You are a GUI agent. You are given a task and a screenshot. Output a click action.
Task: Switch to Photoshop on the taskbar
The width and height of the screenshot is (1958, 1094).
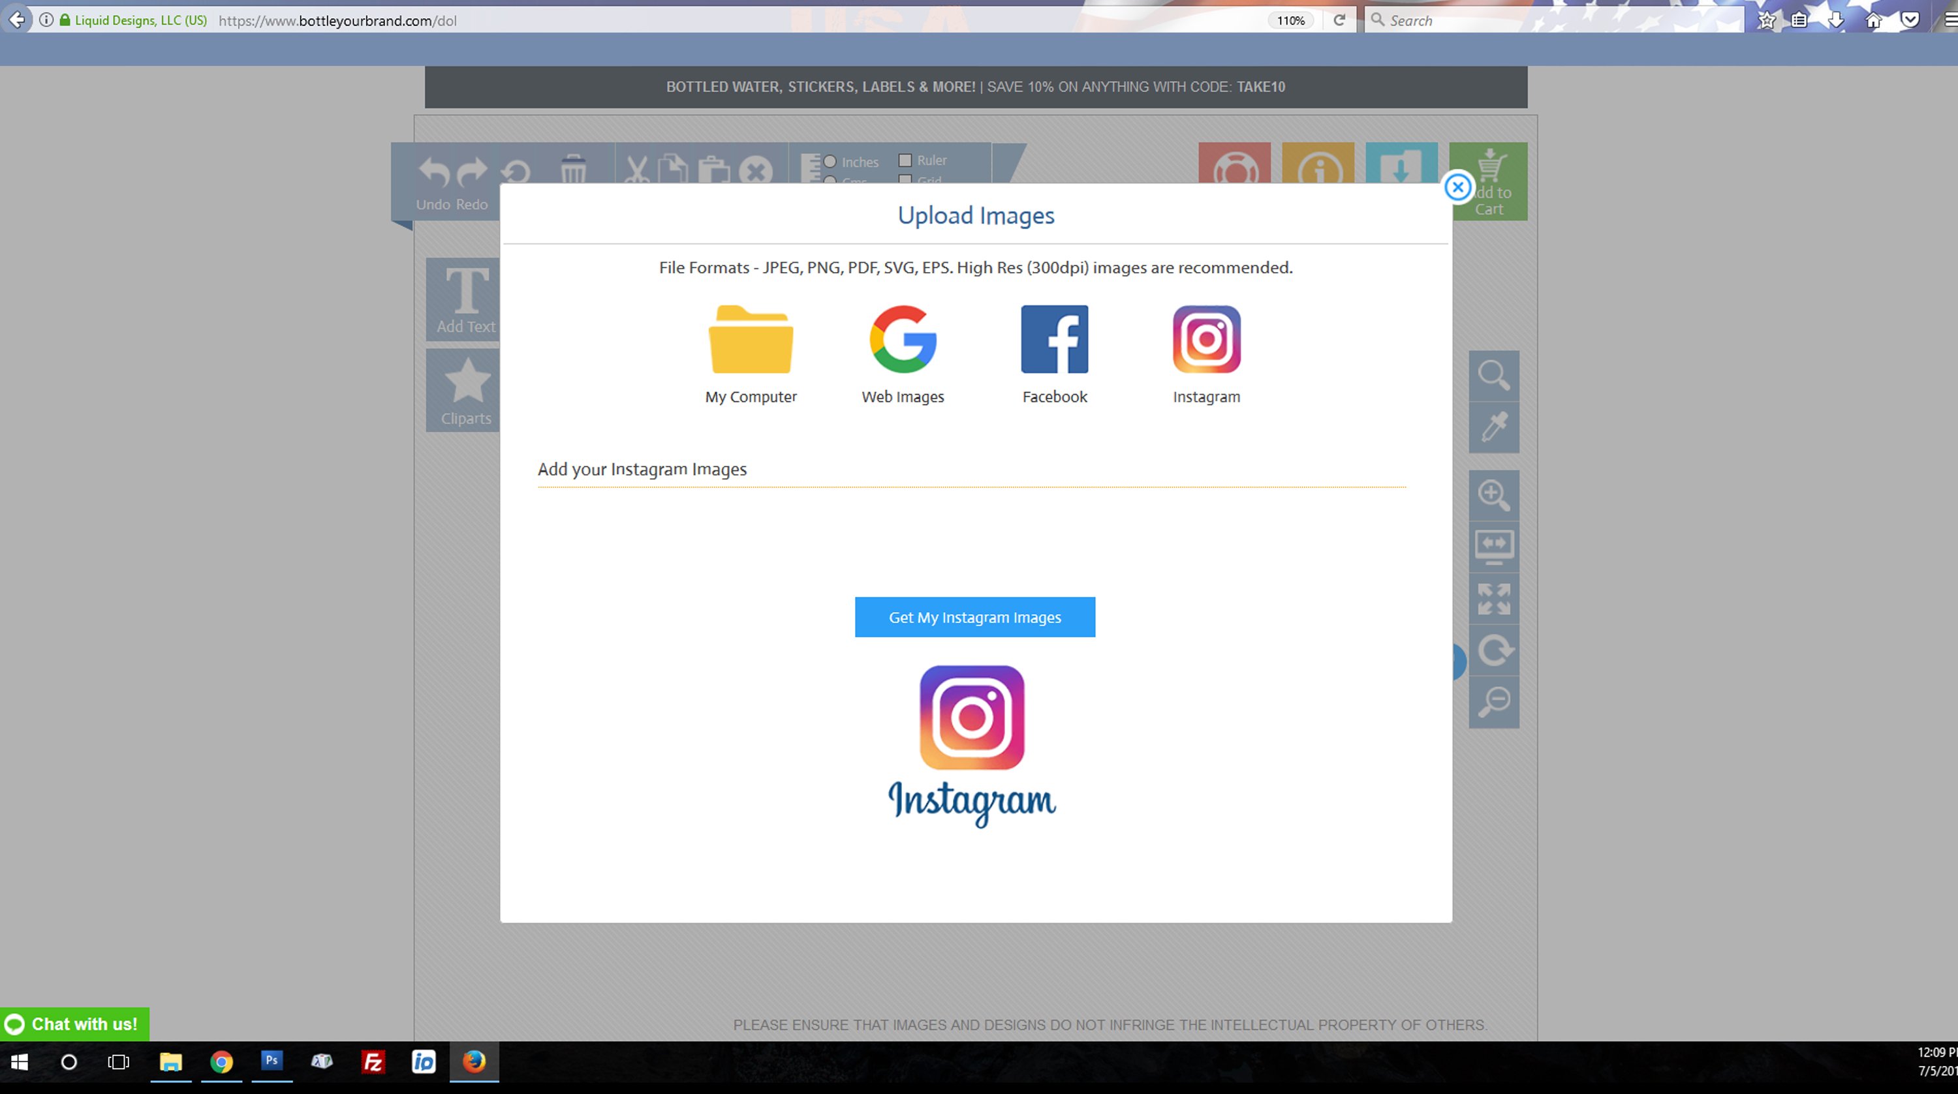(272, 1061)
